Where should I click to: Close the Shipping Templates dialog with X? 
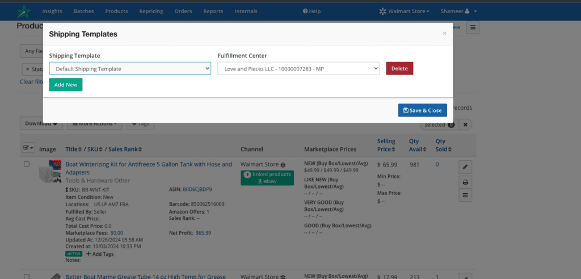445,34
